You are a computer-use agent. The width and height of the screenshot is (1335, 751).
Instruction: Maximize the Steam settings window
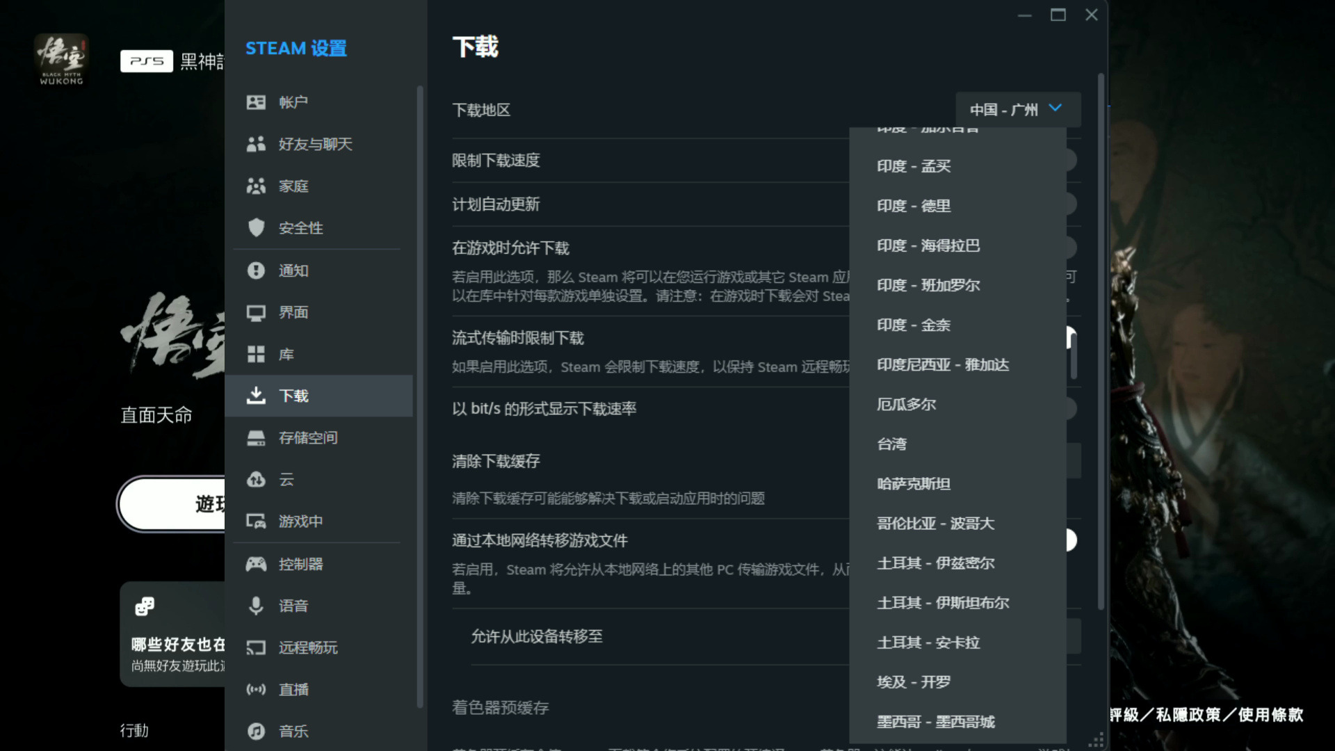coord(1058,15)
